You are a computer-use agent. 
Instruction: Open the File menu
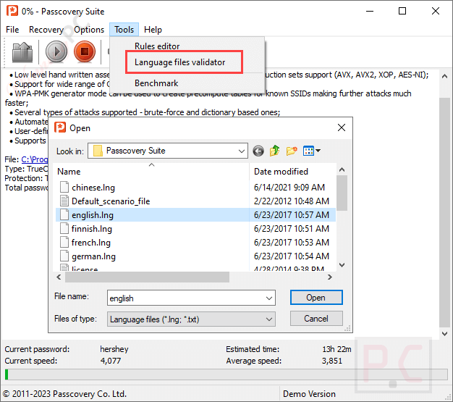click(x=12, y=30)
